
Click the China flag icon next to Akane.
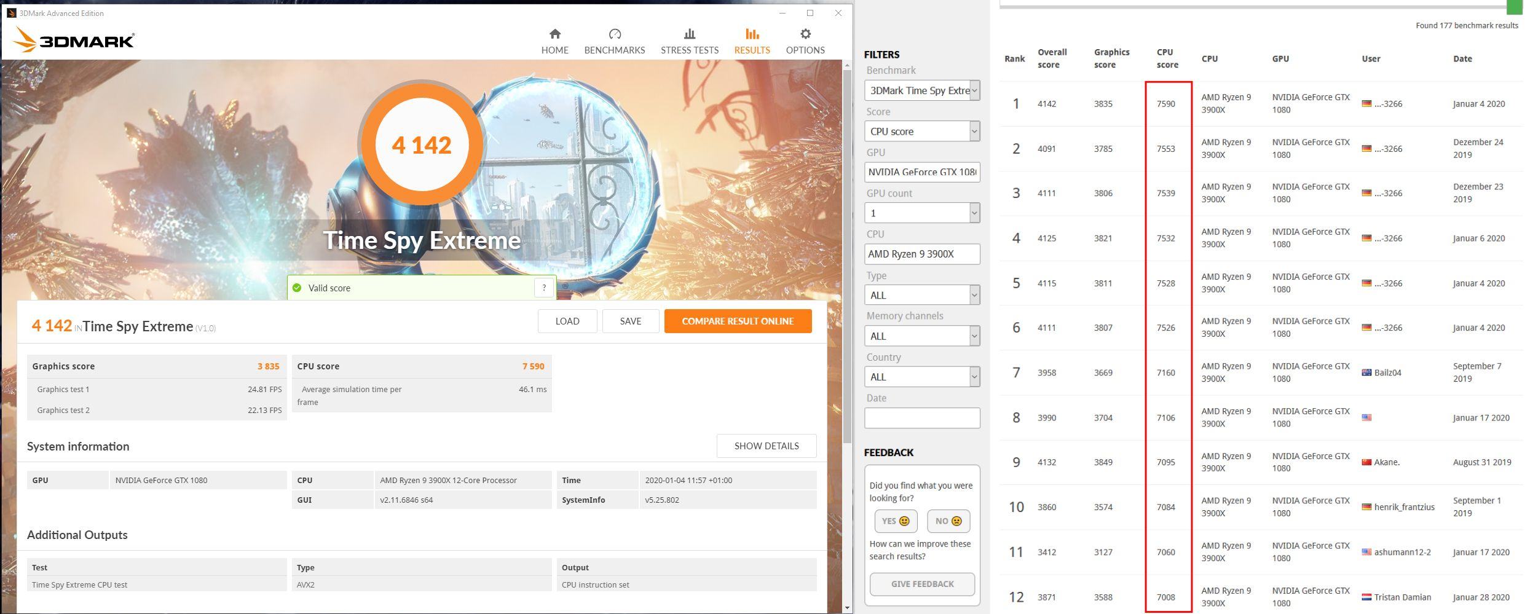(1366, 462)
